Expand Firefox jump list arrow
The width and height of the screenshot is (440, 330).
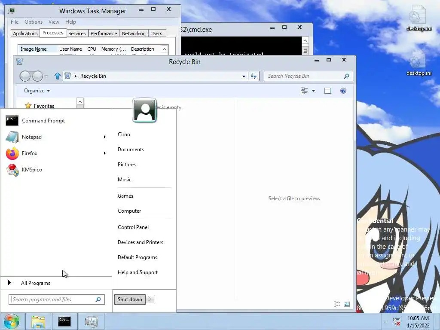[x=105, y=153]
